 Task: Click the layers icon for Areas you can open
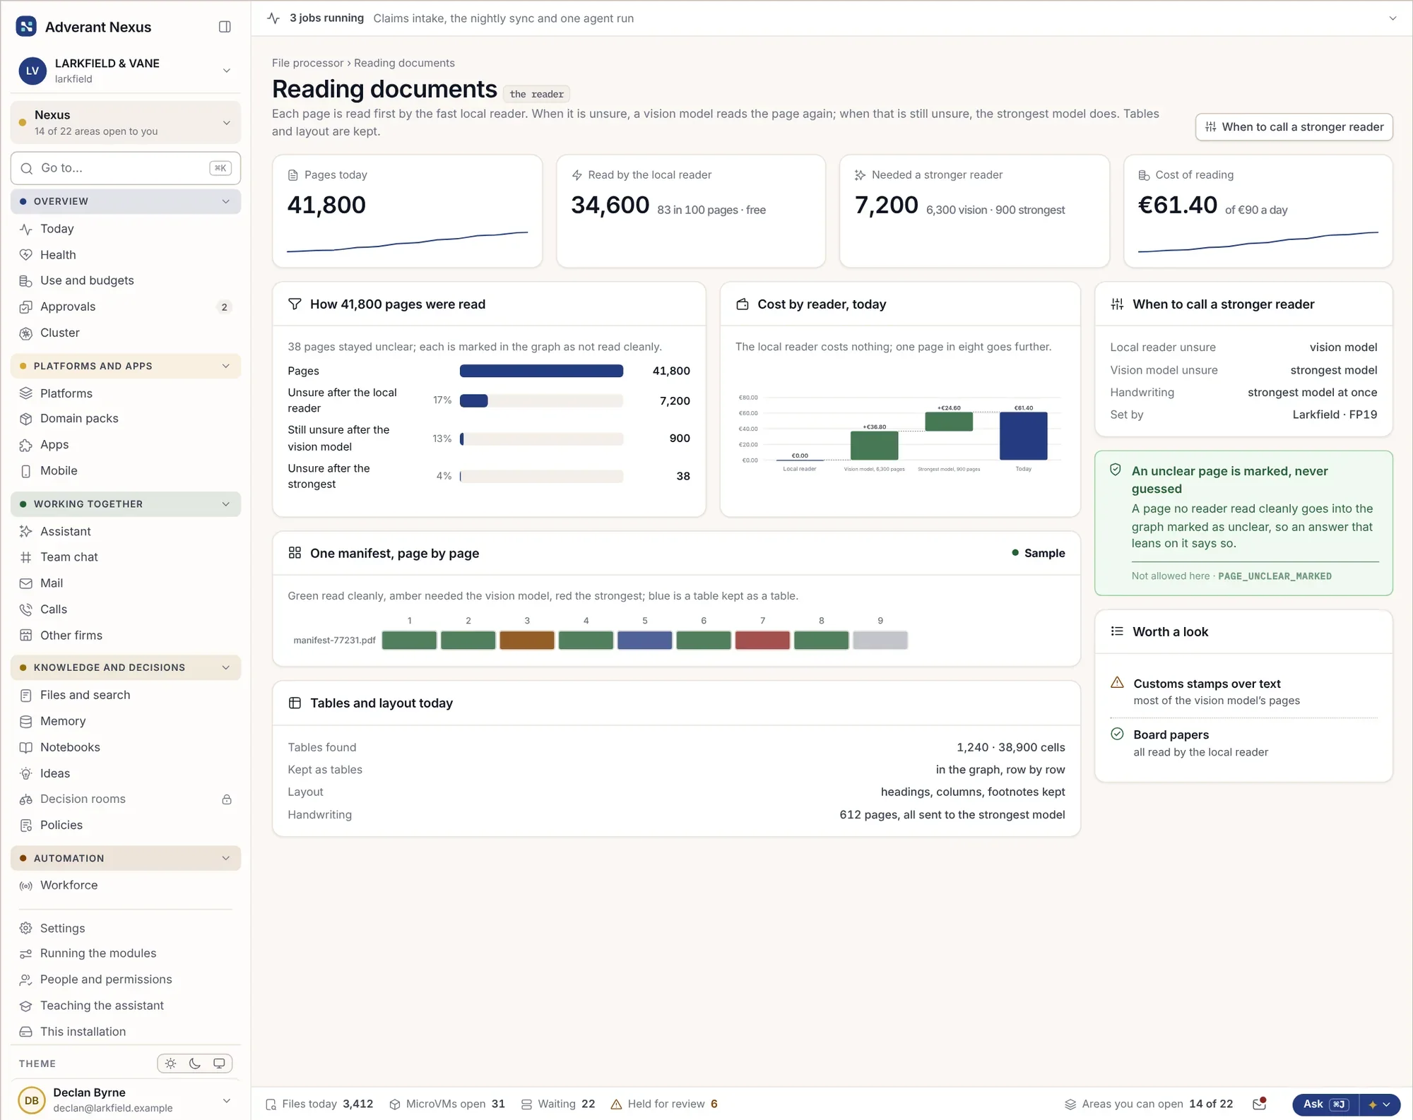click(x=1070, y=1104)
